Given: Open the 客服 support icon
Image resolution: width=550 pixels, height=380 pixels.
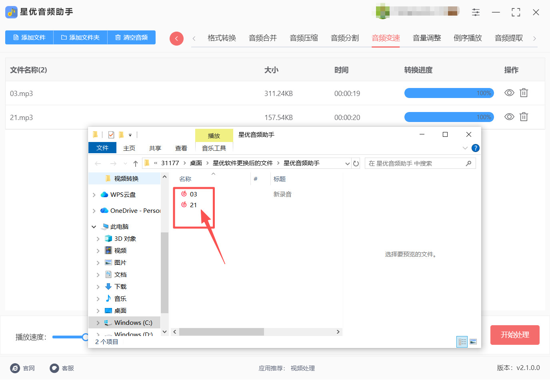Looking at the screenshot, I should pyautogui.click(x=54, y=368).
